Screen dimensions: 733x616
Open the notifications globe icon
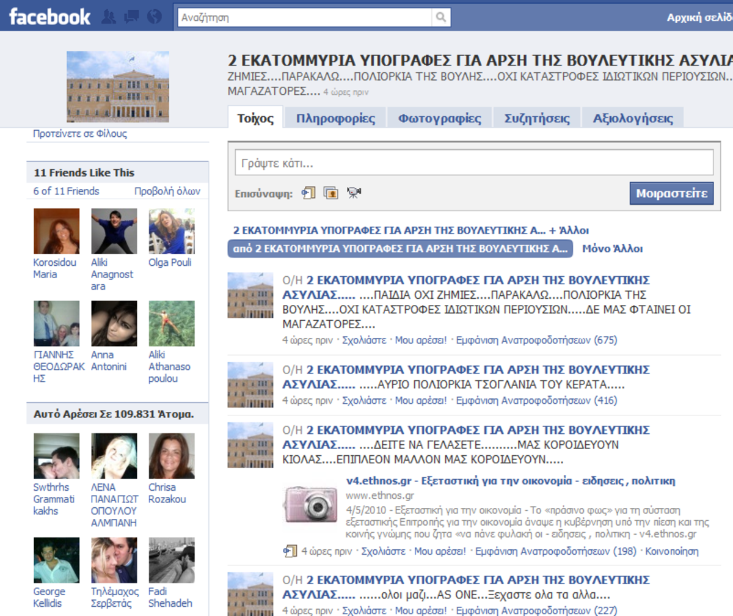point(155,17)
